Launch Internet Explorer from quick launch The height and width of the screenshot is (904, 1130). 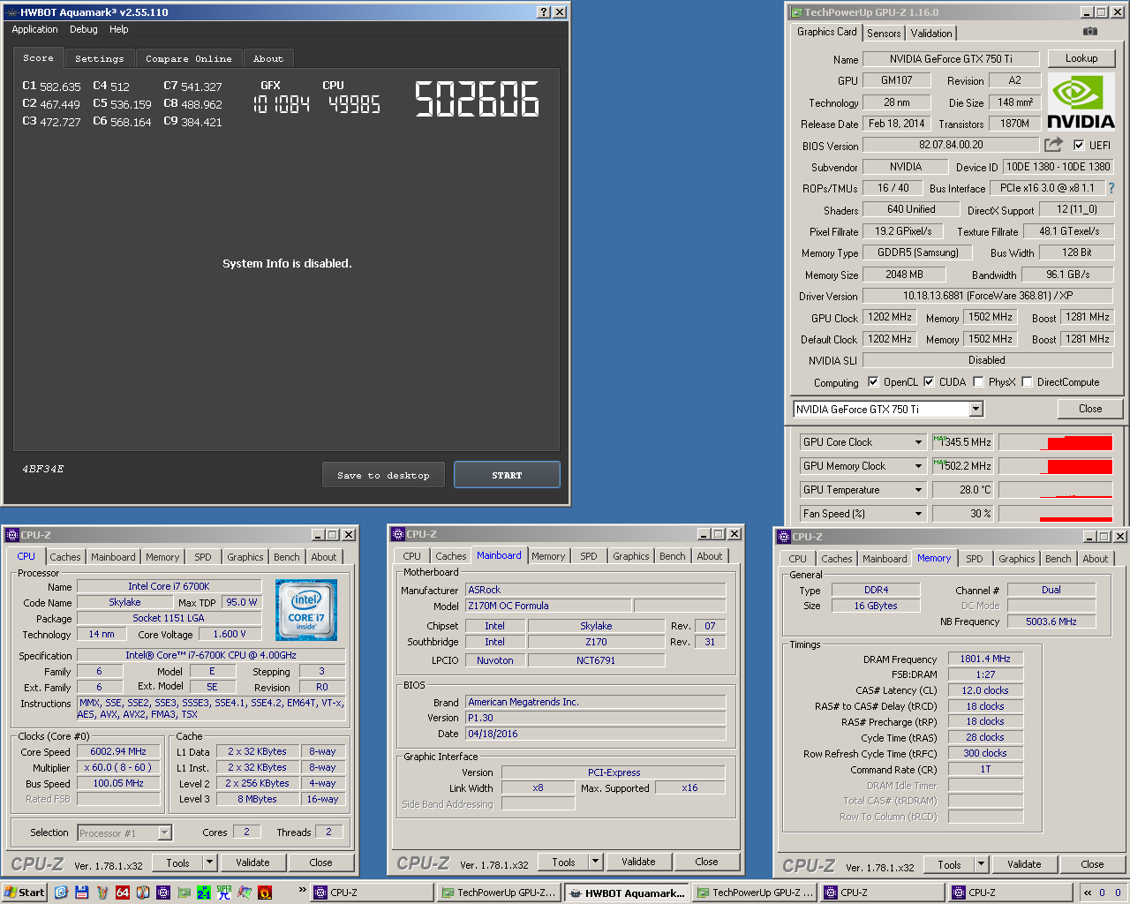(61, 893)
